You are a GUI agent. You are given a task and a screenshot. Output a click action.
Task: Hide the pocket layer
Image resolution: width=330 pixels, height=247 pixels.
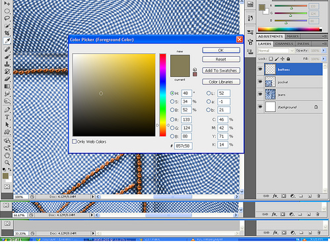(260, 82)
